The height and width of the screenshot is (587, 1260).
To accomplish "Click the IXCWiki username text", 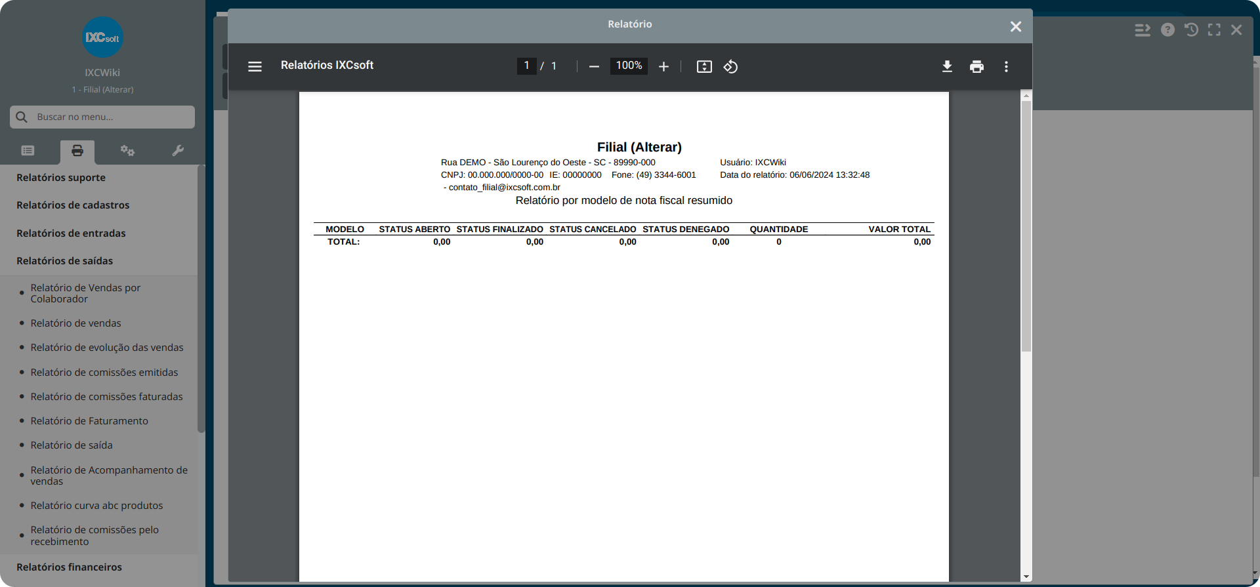I will [x=102, y=73].
